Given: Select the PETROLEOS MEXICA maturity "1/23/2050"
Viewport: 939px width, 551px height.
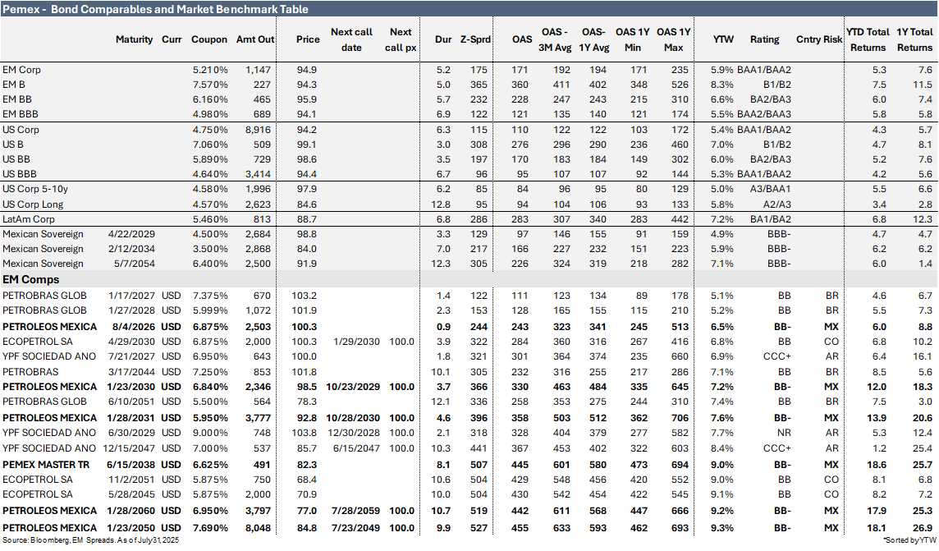Looking at the screenshot, I should (131, 528).
